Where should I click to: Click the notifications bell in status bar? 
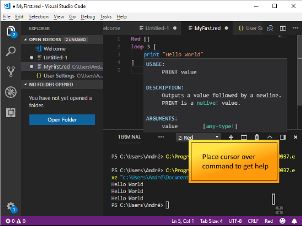coord(294,221)
